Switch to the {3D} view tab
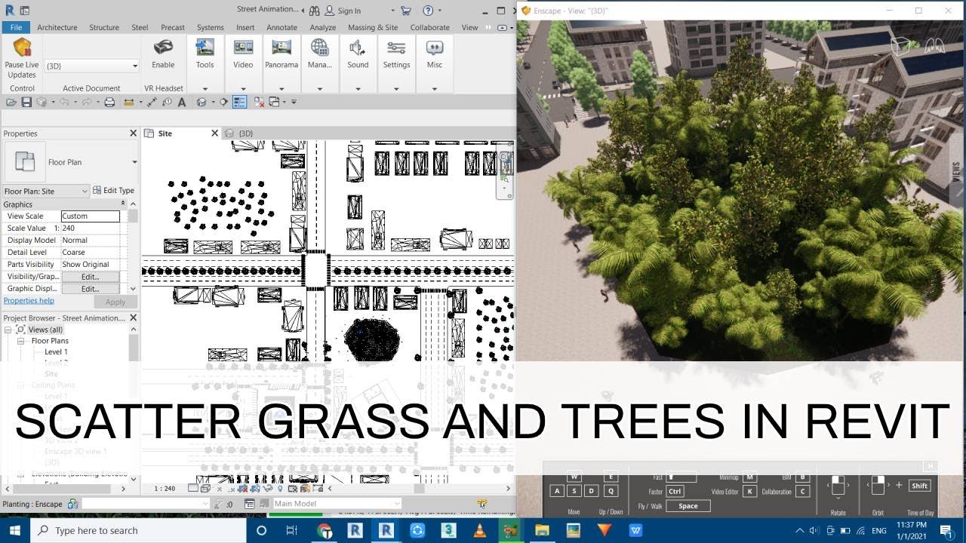Screen dimensions: 966x543 pyautogui.click(x=245, y=133)
